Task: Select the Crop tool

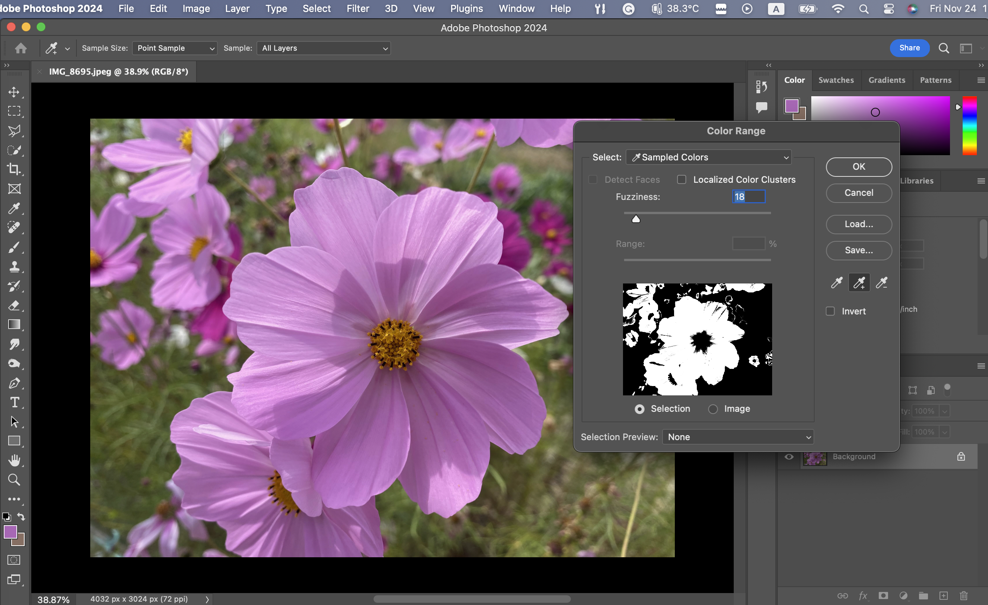Action: [14, 169]
